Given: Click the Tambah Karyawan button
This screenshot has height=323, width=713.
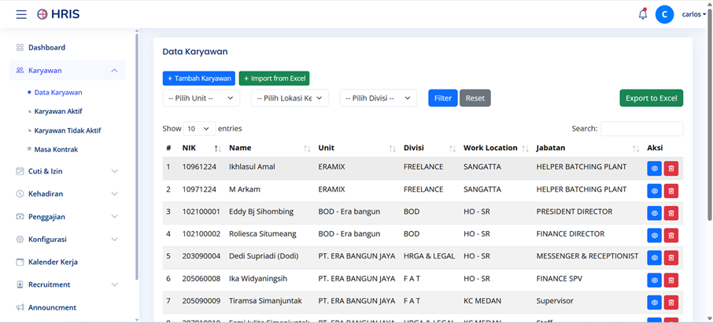Looking at the screenshot, I should click(199, 78).
